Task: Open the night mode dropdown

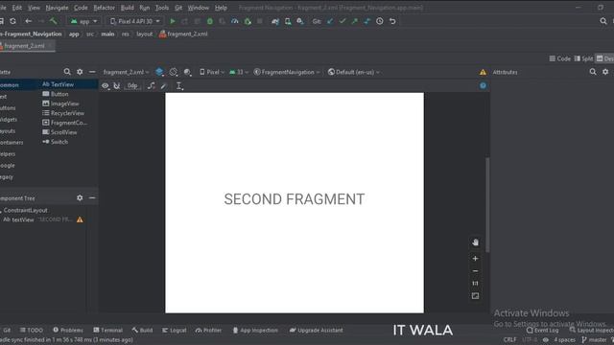Action: [x=188, y=72]
